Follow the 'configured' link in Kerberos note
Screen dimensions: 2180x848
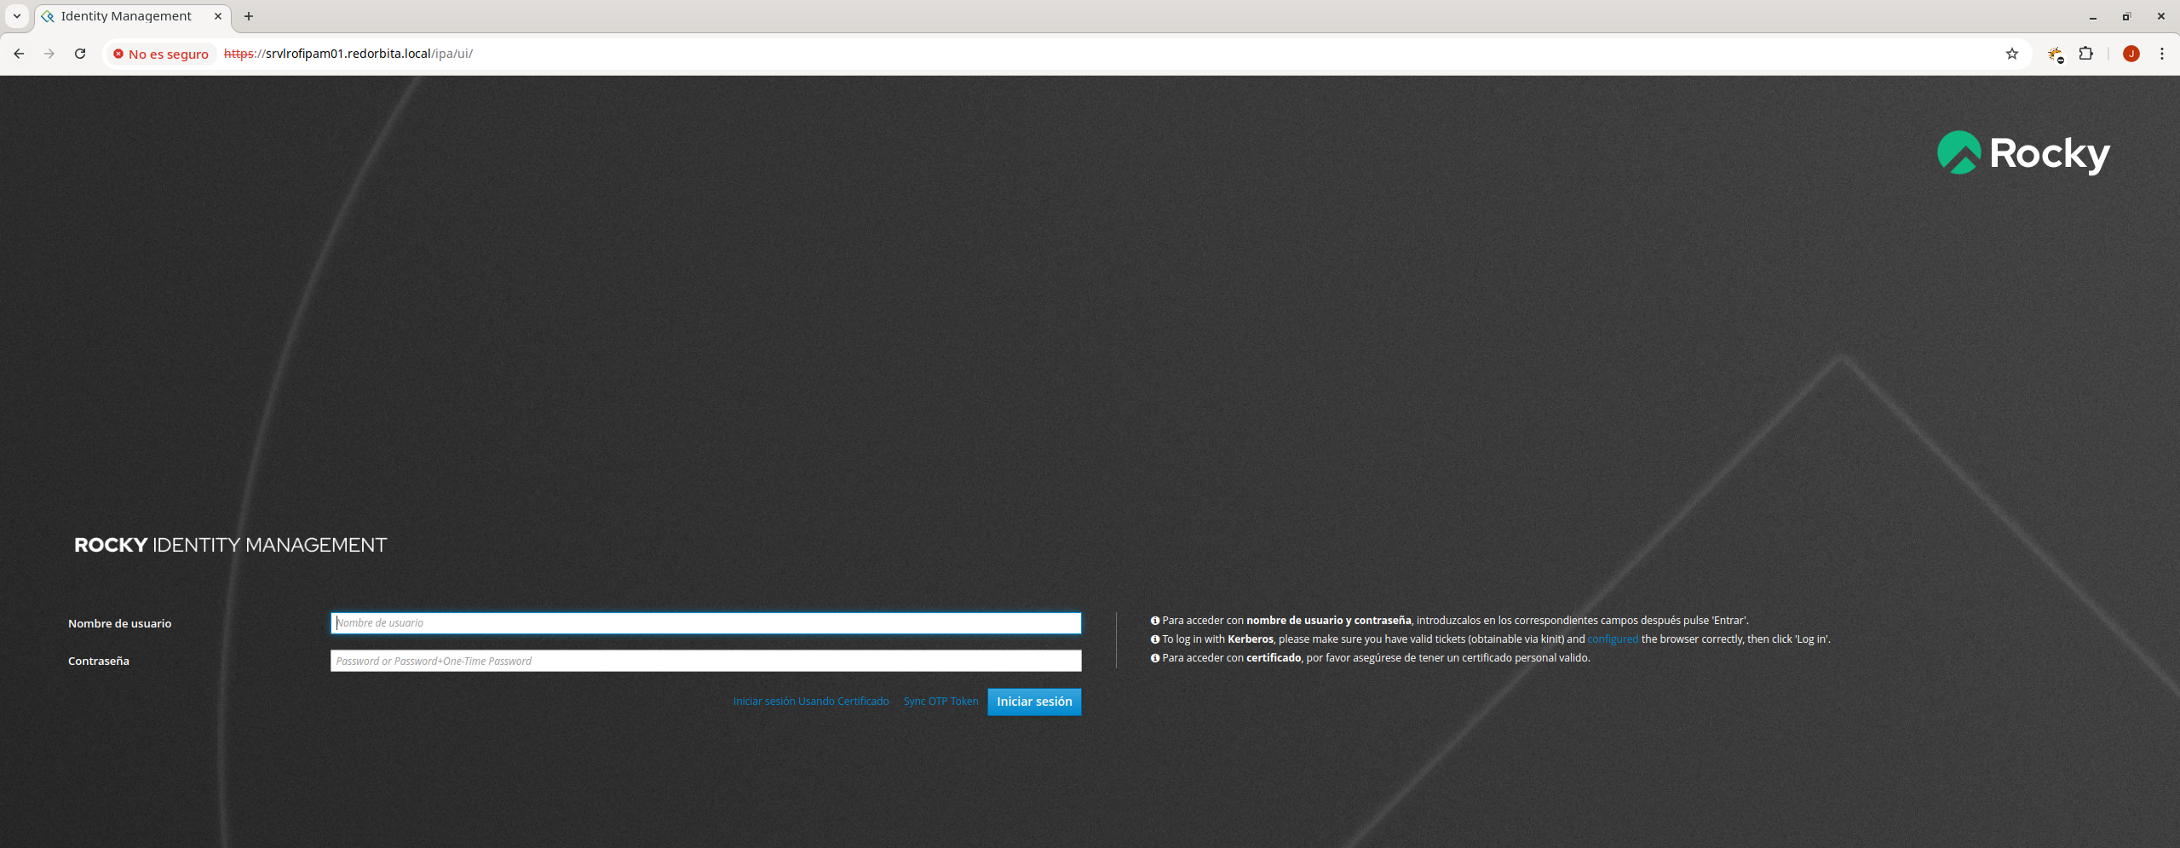1612,639
